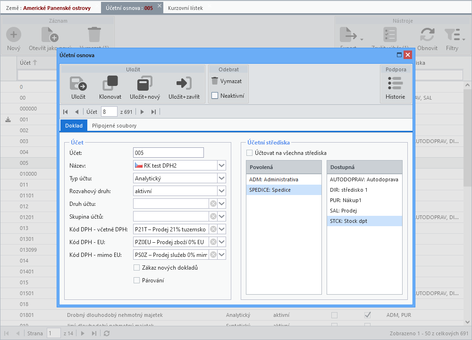Click Uložit+zavřít save and close icon
472x340 pixels.
click(184, 84)
